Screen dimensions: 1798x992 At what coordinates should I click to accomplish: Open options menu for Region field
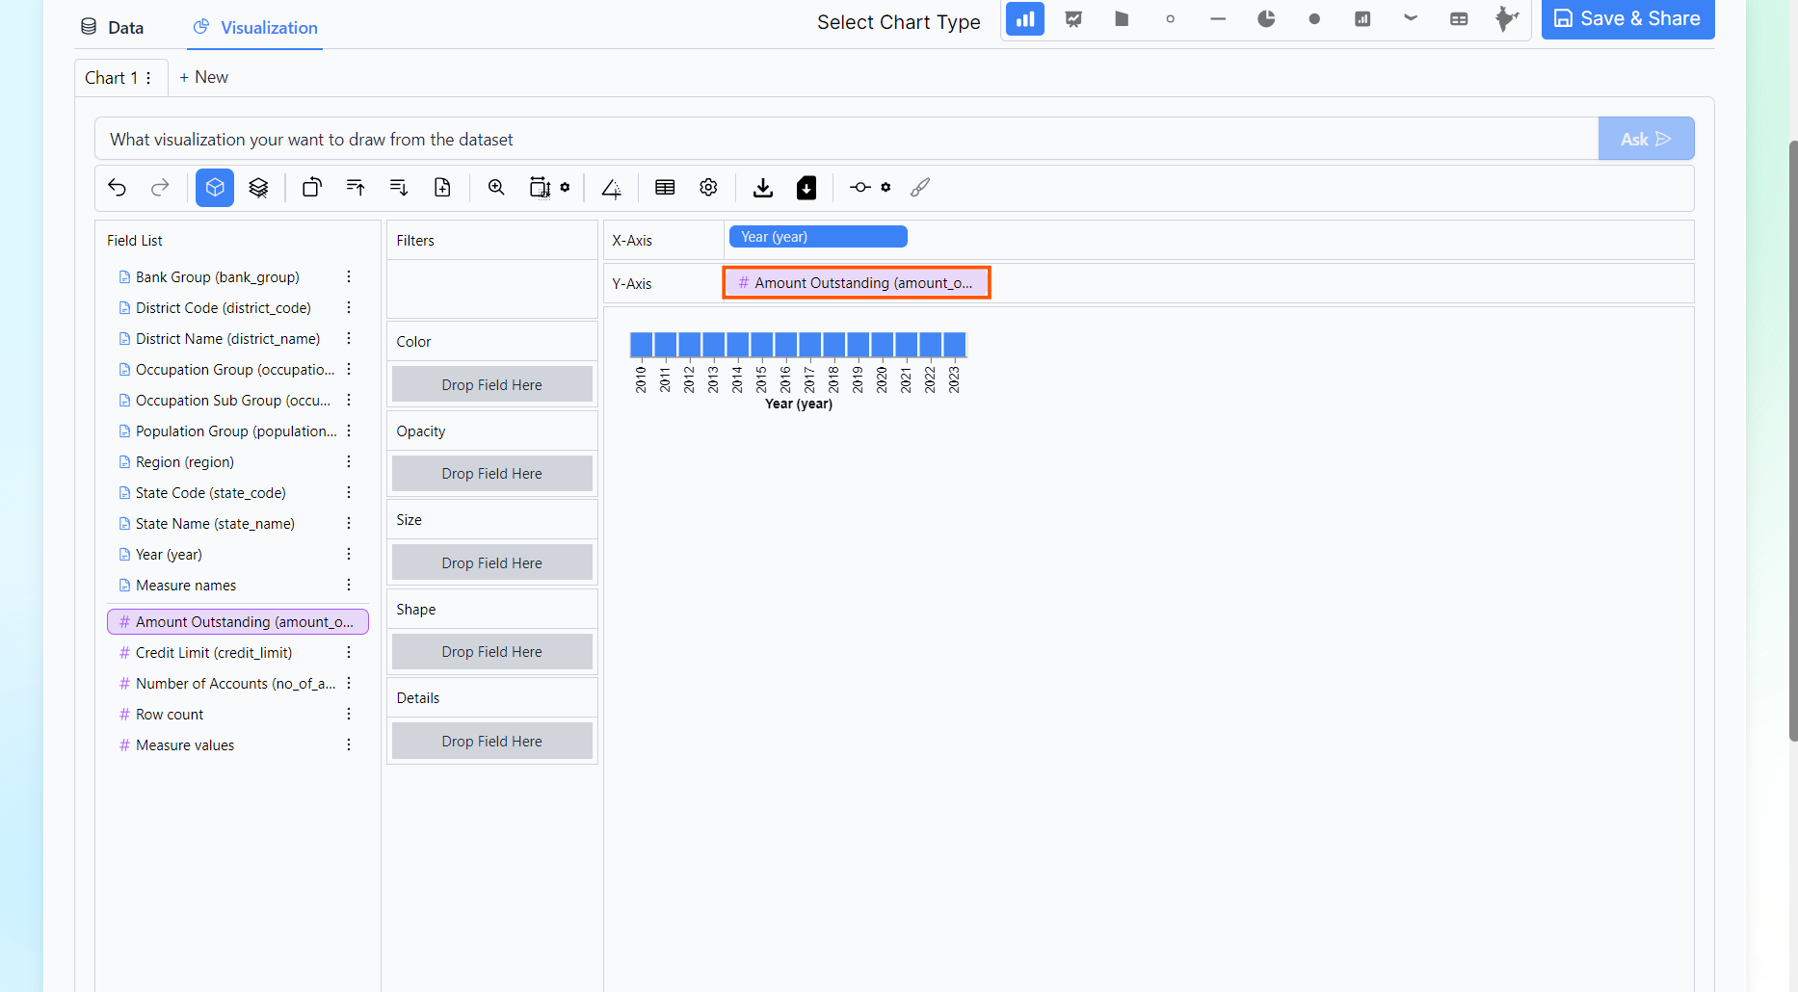click(349, 462)
